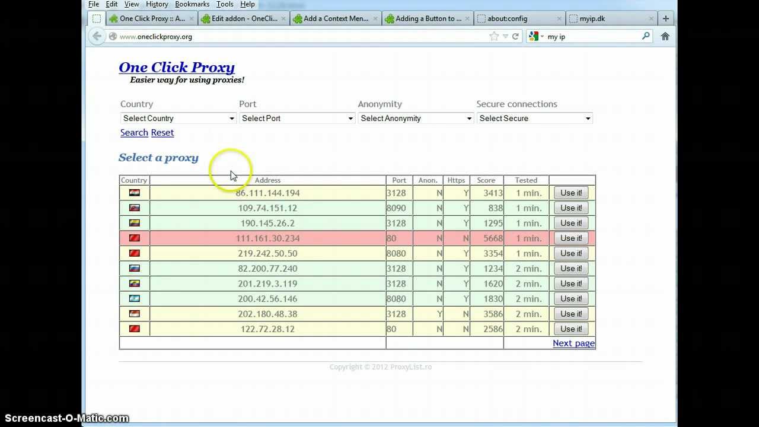Click Use it! for 200.42.56.146
This screenshot has height=427, width=759.
[x=571, y=298]
